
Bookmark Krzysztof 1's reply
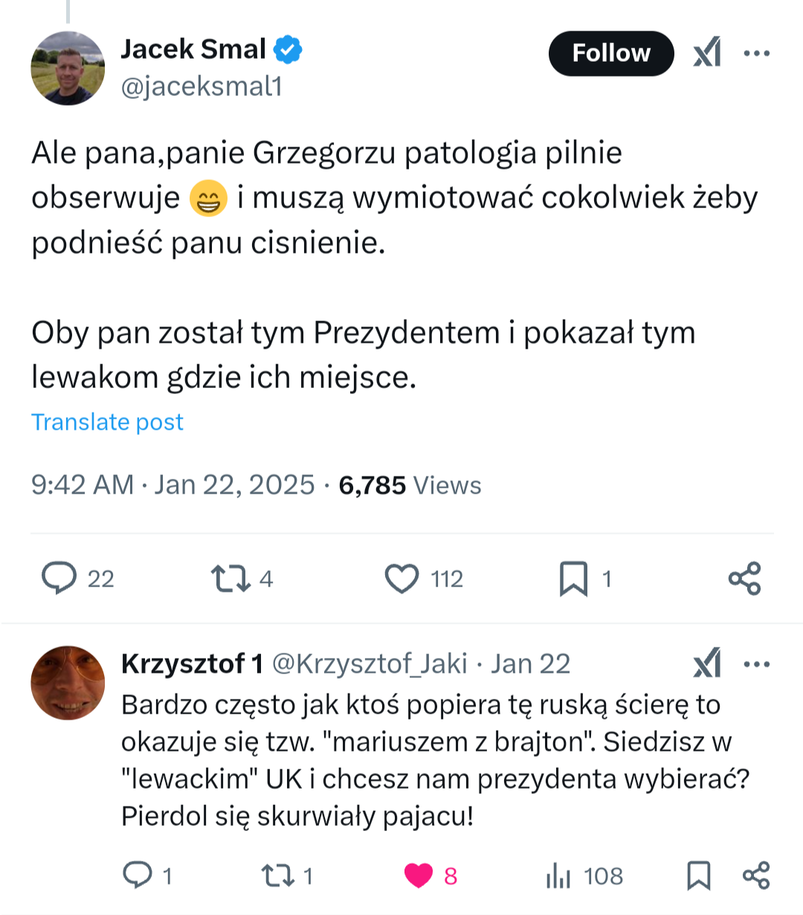coord(698,875)
